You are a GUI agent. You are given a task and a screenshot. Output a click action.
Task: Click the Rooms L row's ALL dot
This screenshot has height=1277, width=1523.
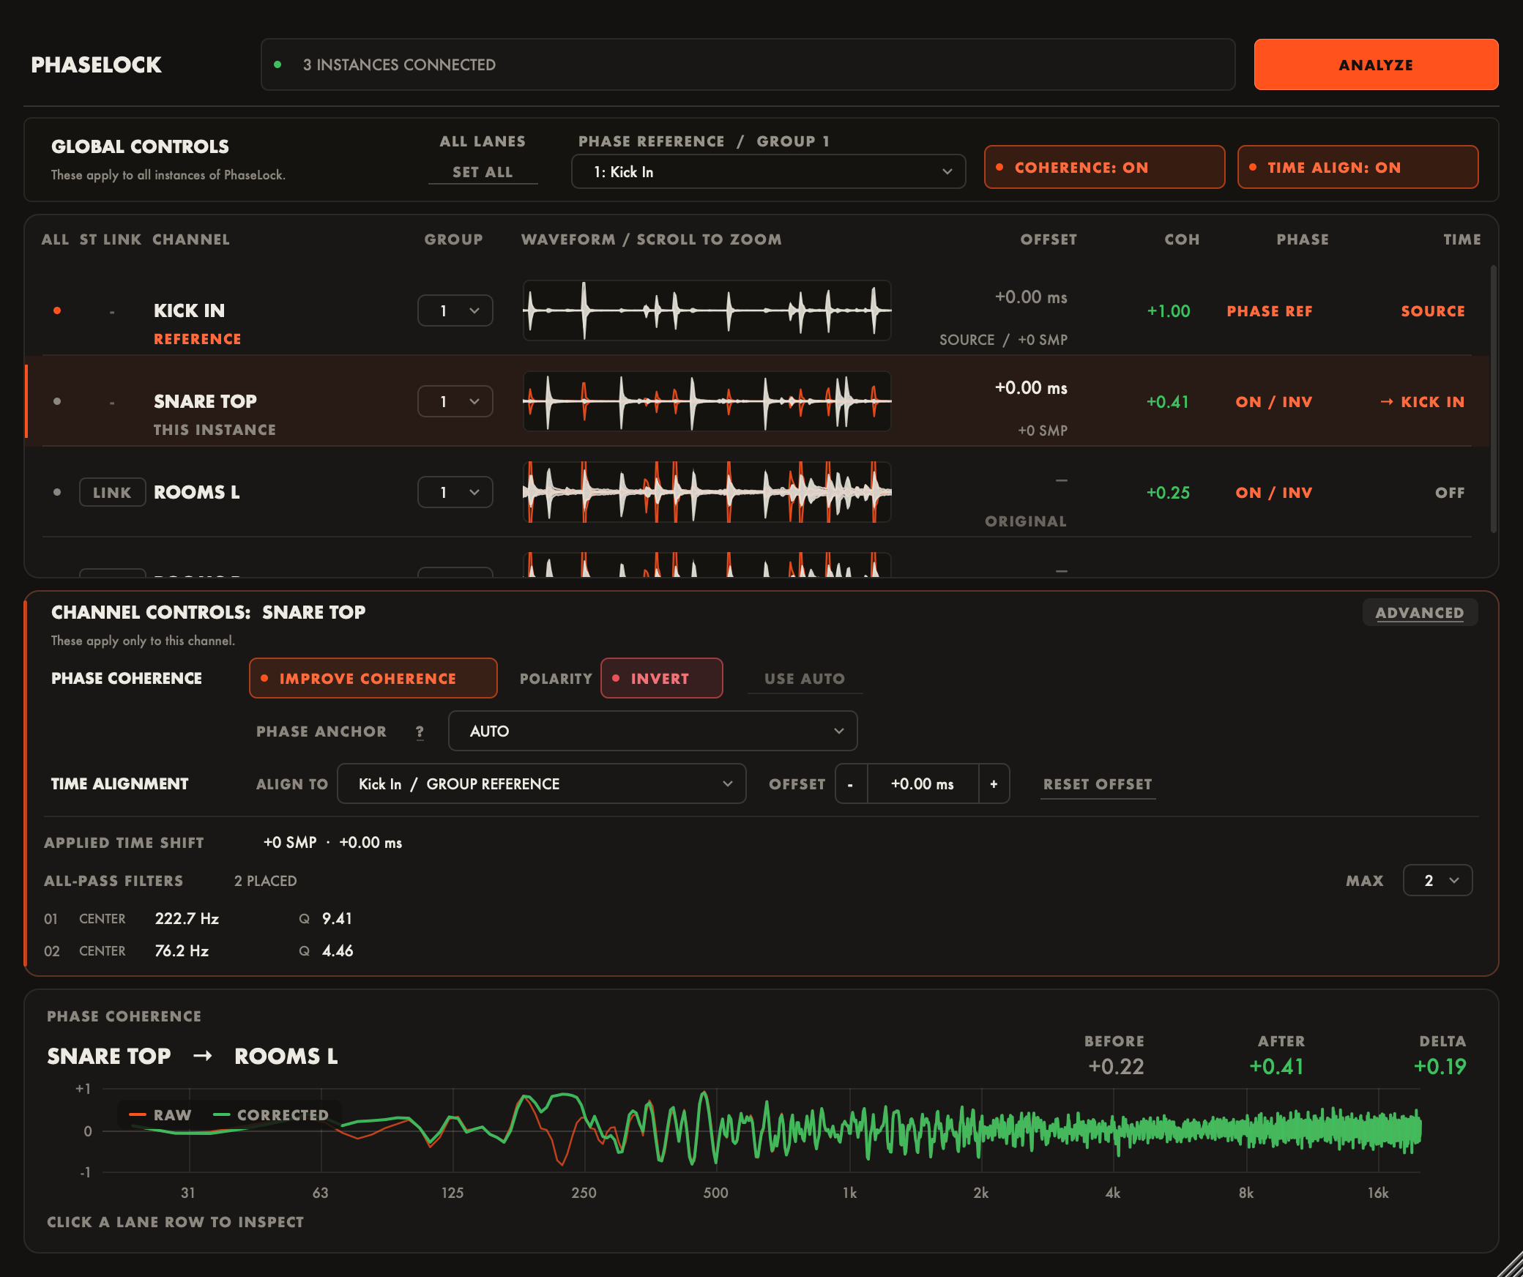(57, 492)
